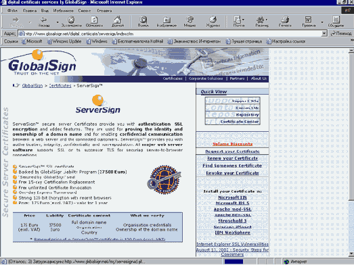This screenshot has height=265, width=354.
Task: Open the Сервис menu
Action: [x=85, y=11]
